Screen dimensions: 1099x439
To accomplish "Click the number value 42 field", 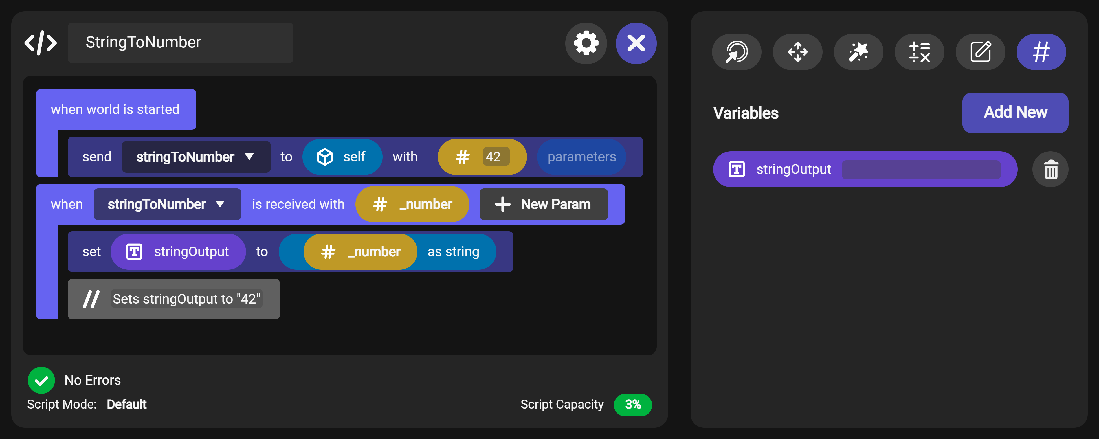I will (495, 157).
